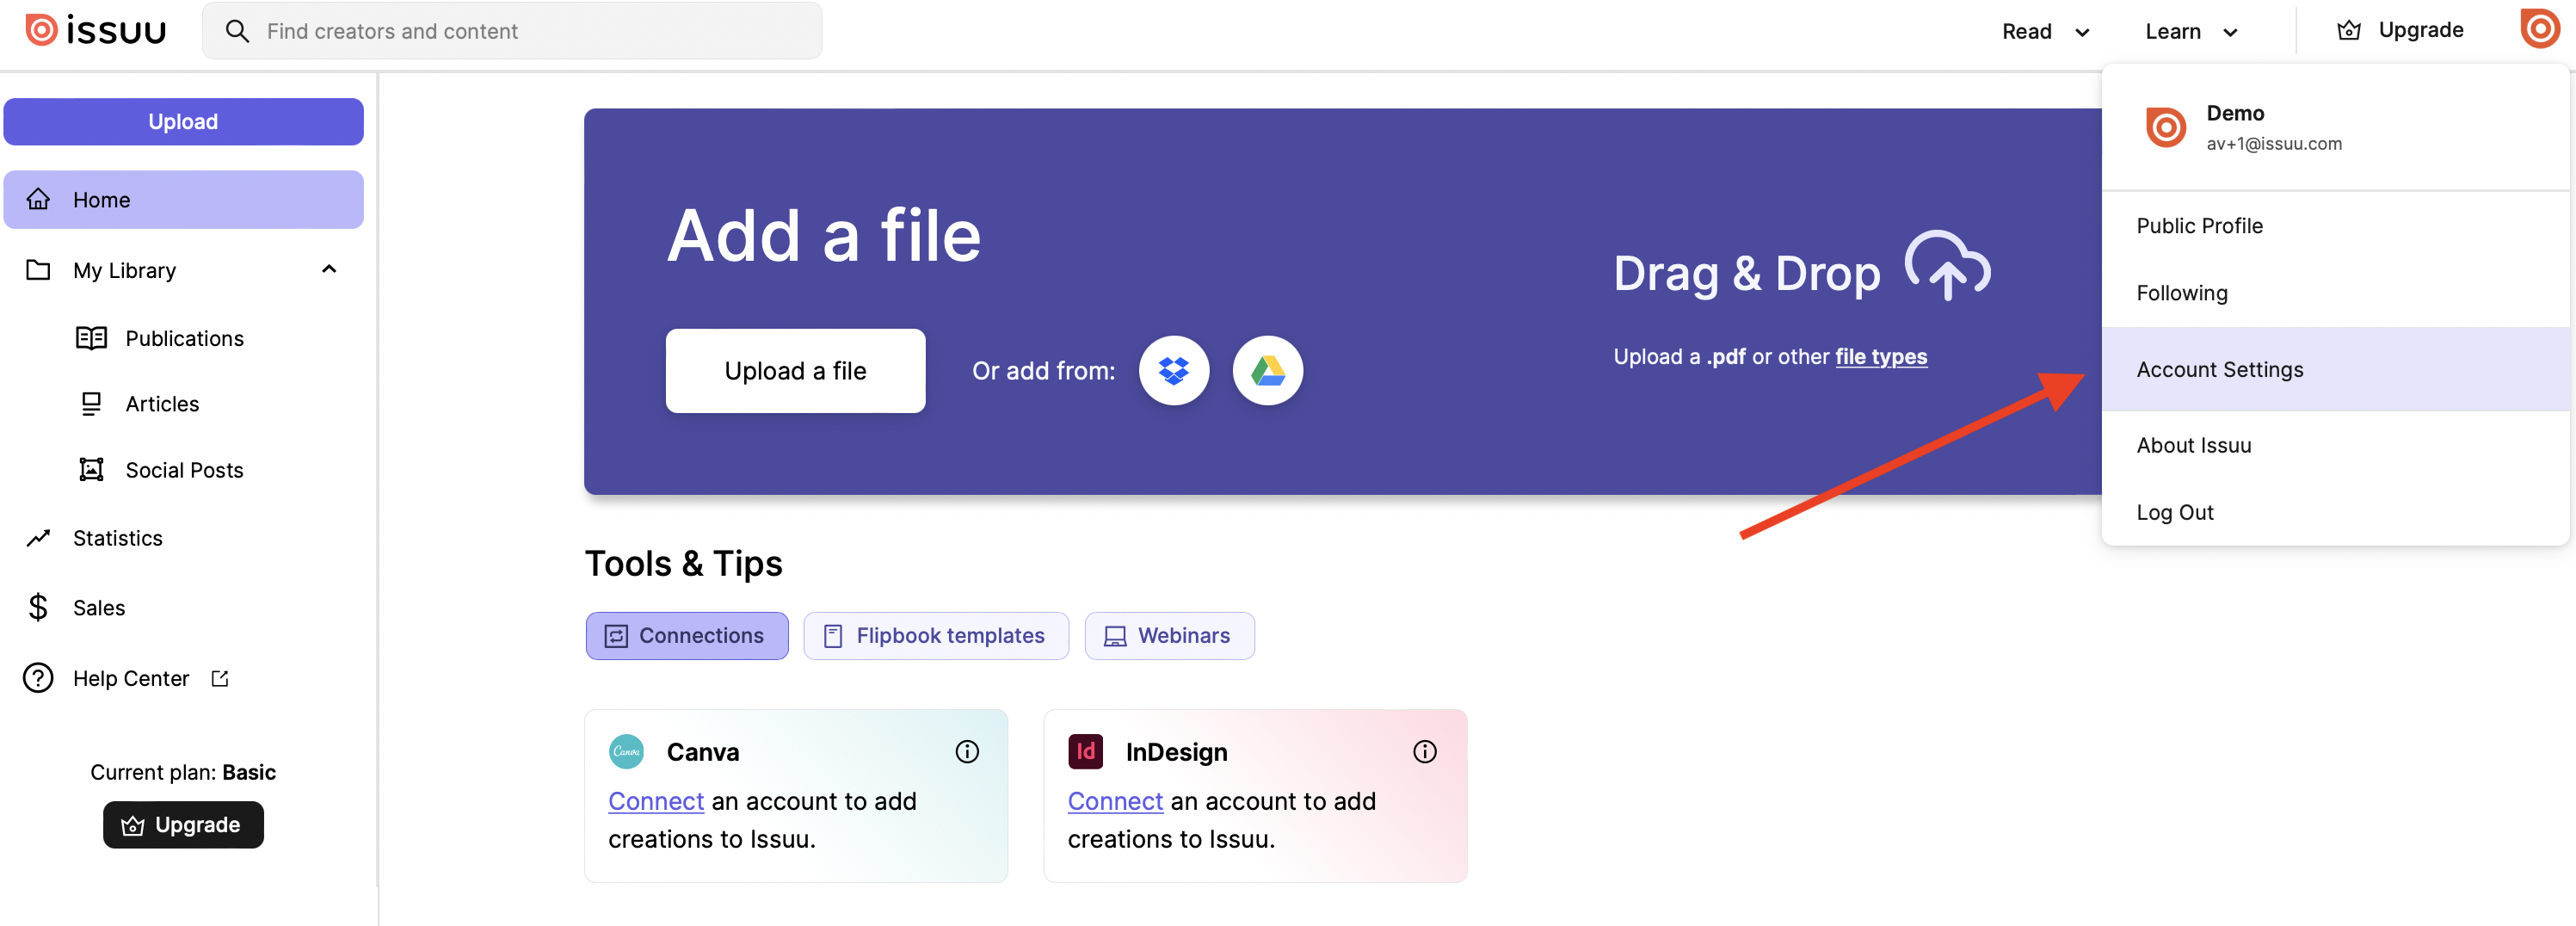Image resolution: width=2576 pixels, height=926 pixels.
Task: Open the file types link
Action: 1880,357
